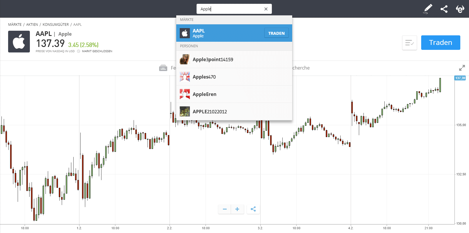469x233 pixels.
Task: Click the 137.39 price value
Action: coord(50,43)
